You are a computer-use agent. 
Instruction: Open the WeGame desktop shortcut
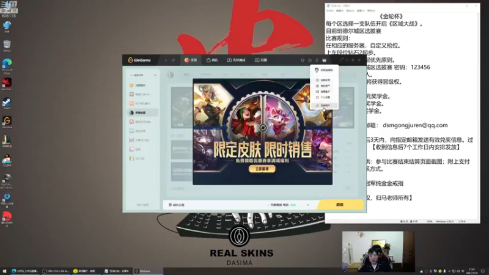click(x=7, y=122)
